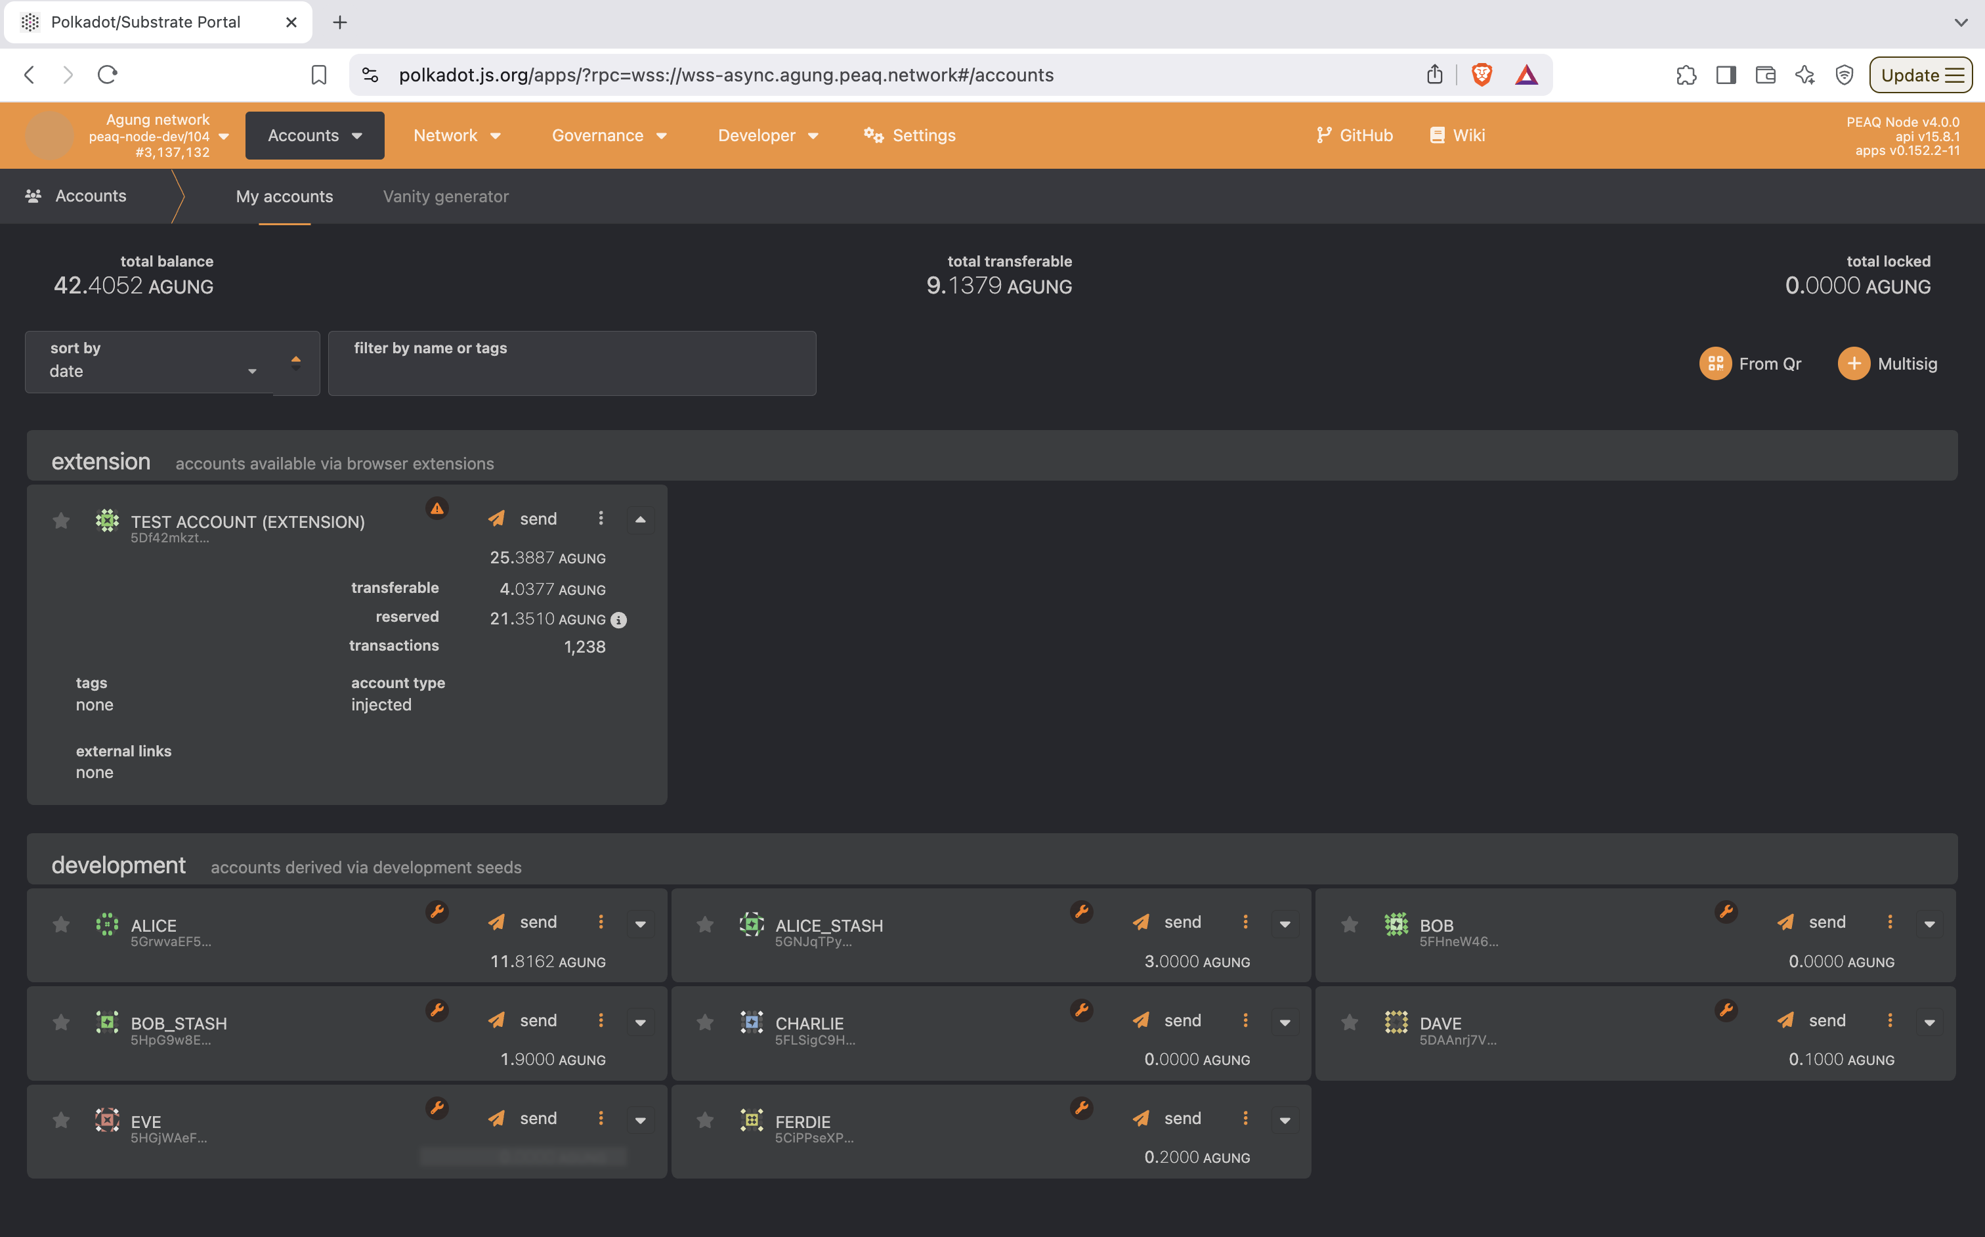Switch to Vanity generator tab
Screen dimensions: 1985x1237
coord(446,196)
